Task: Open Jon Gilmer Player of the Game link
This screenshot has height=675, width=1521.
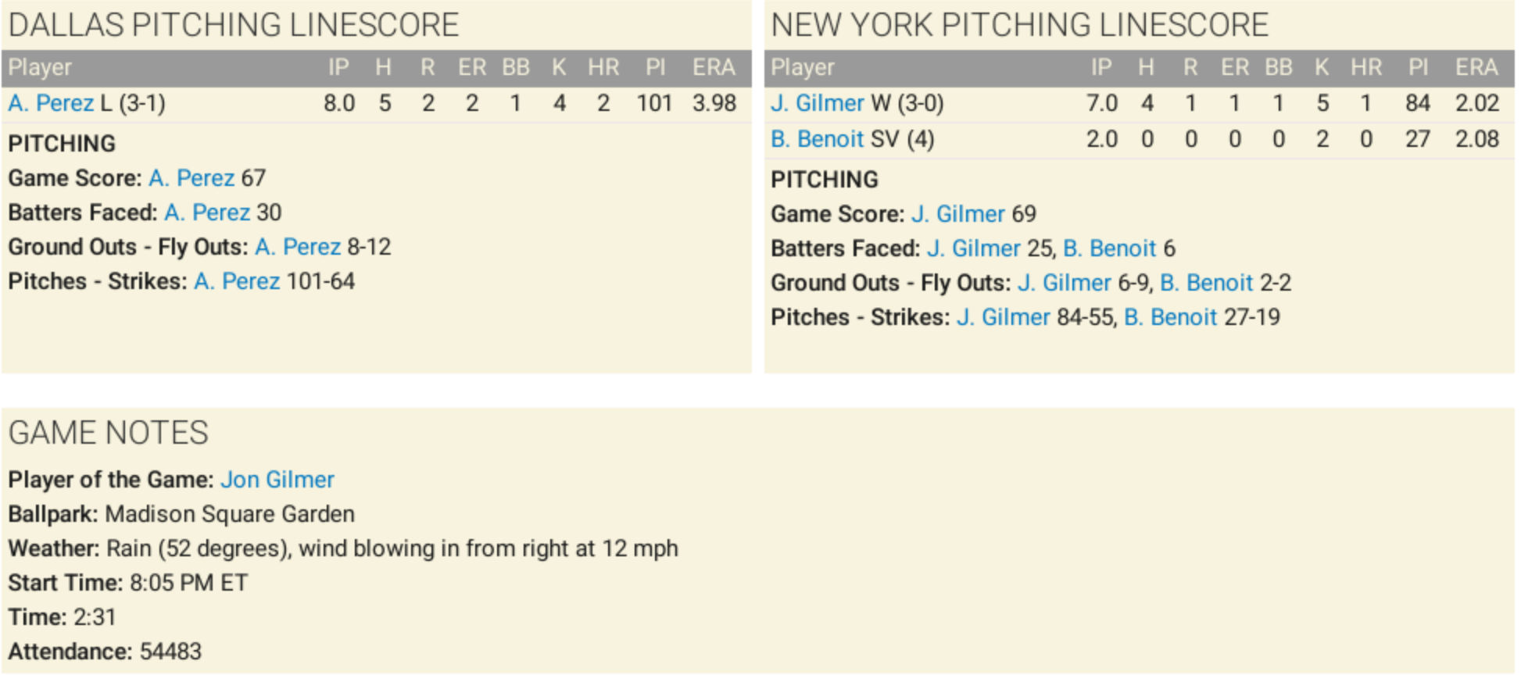Action: click(x=277, y=480)
